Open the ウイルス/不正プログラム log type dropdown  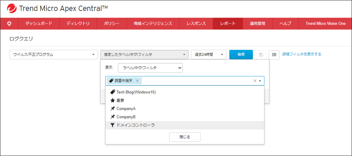54,55
